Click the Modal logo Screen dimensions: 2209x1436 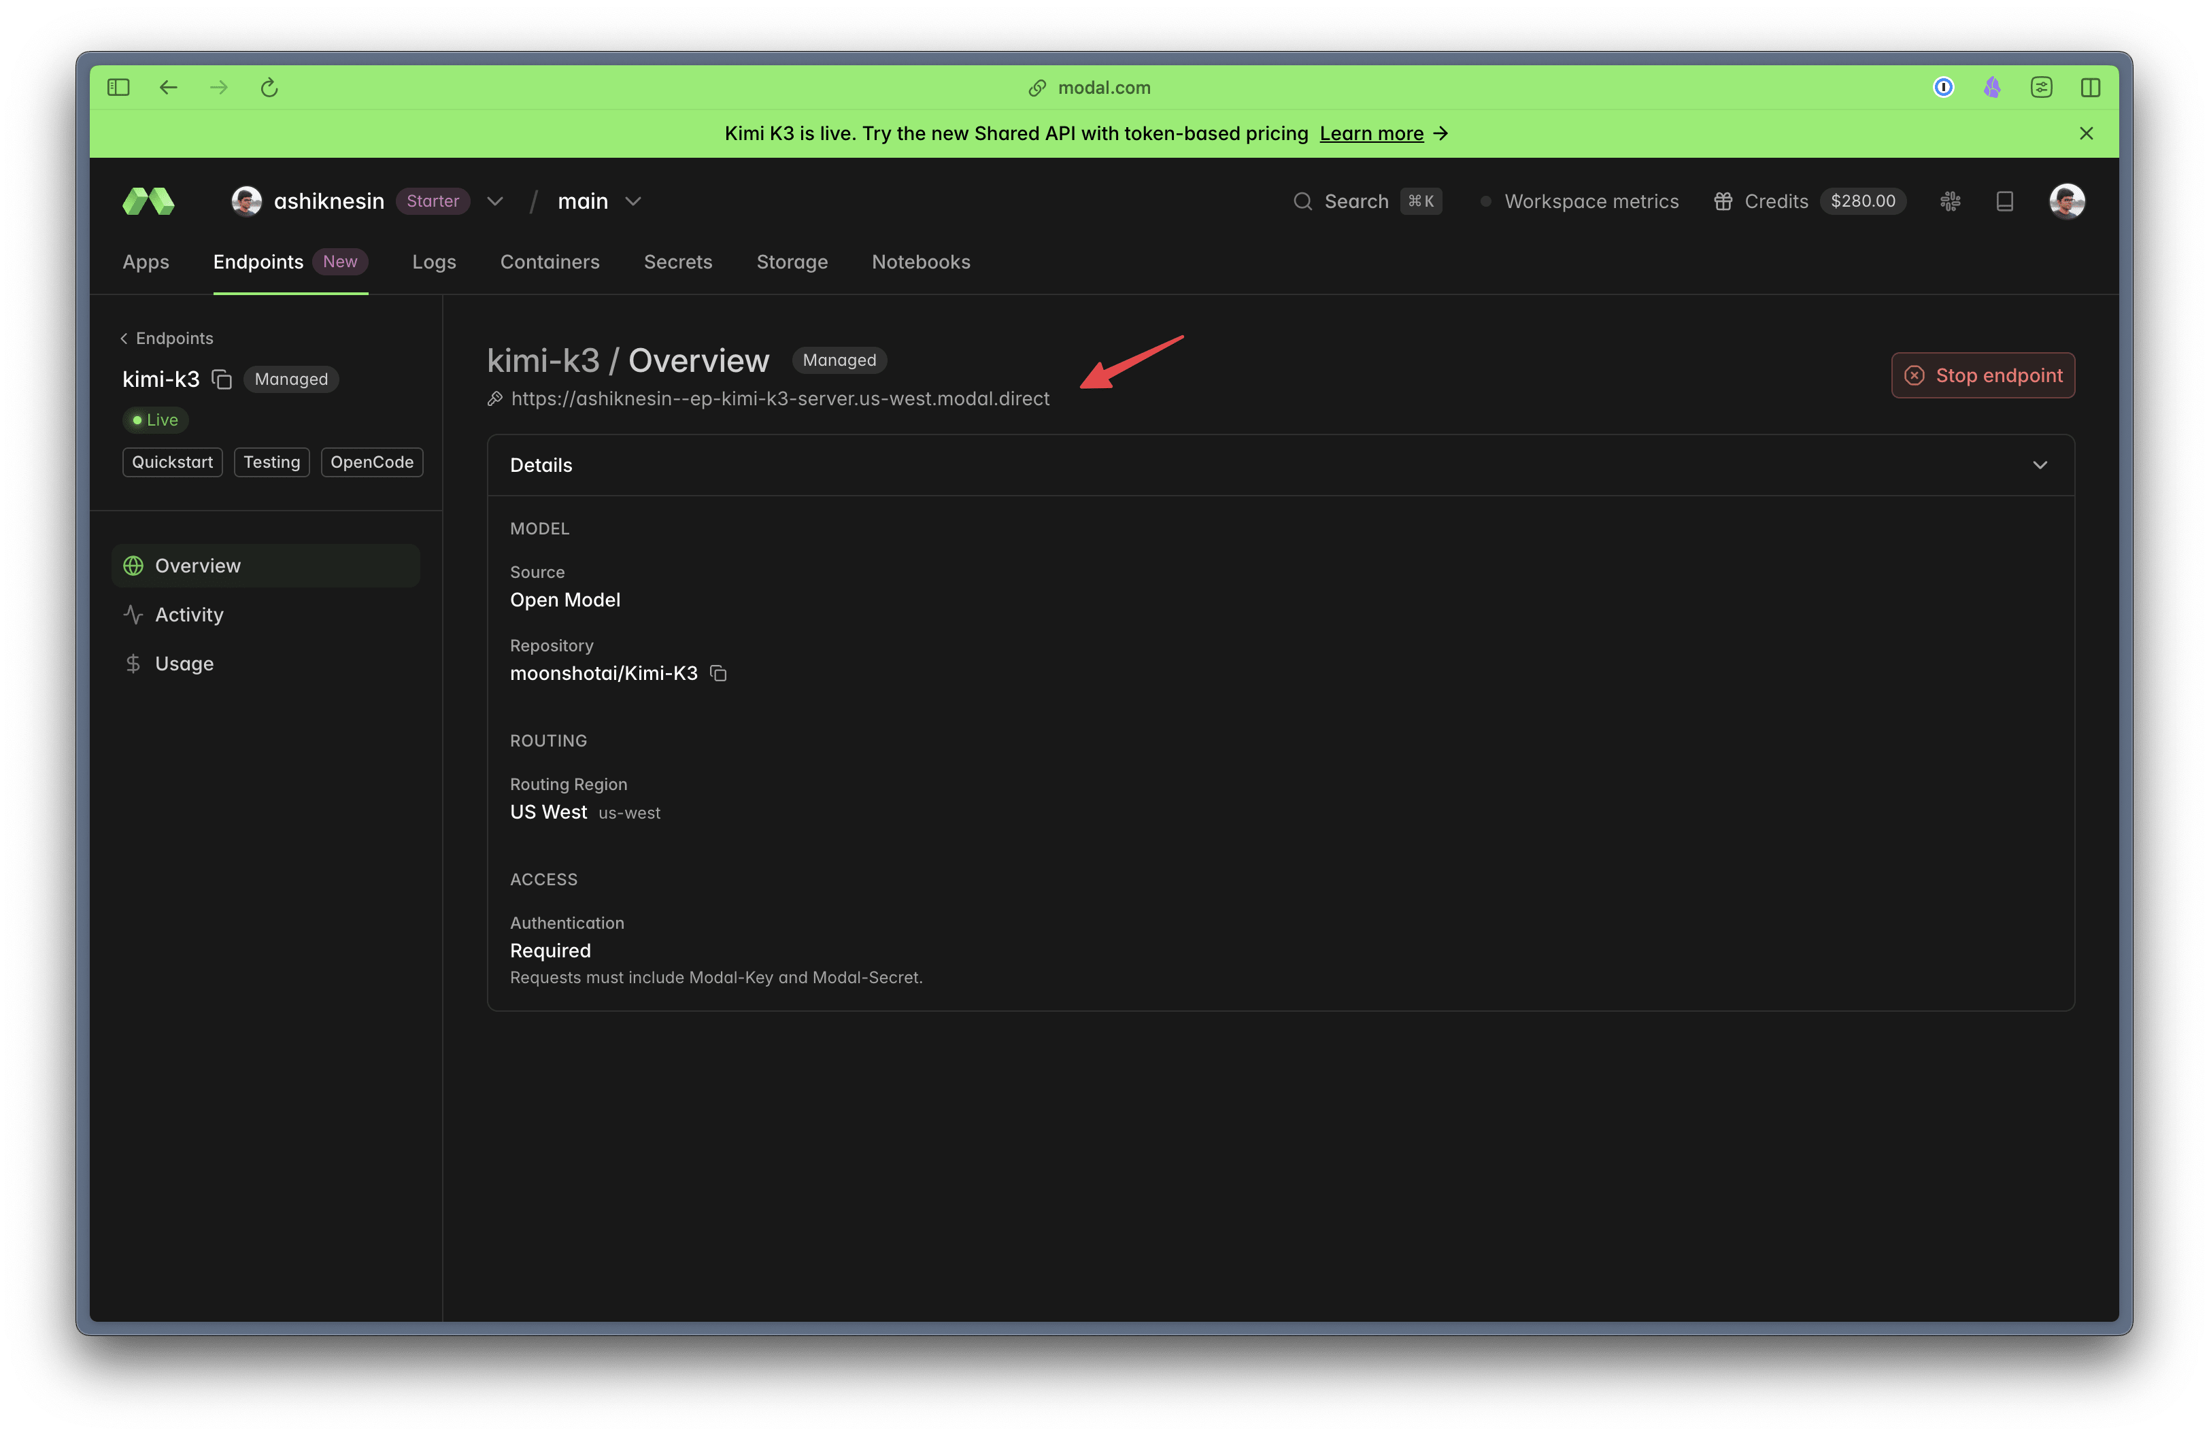pyautogui.click(x=148, y=201)
